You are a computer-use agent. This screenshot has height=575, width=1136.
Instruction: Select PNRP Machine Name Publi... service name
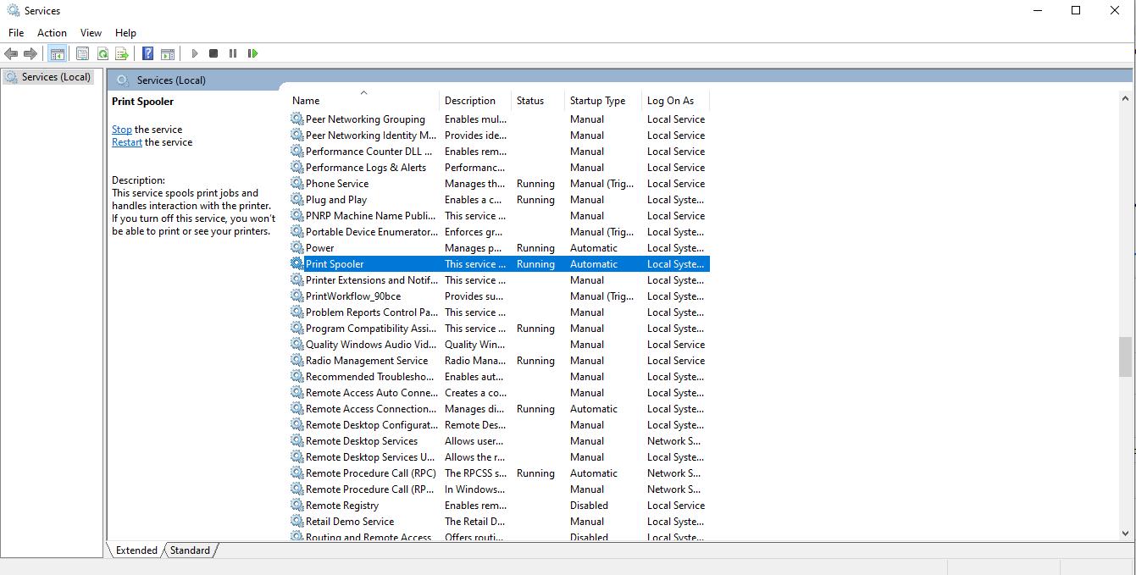pyautogui.click(x=370, y=216)
